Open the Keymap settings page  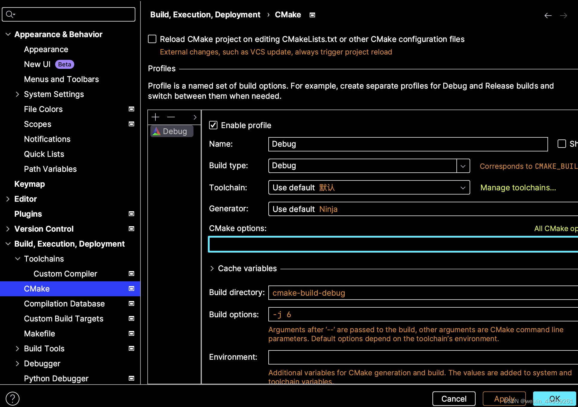(x=30, y=184)
